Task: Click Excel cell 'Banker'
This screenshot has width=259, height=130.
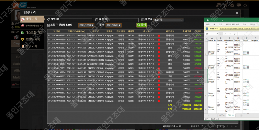Action: 237,40
